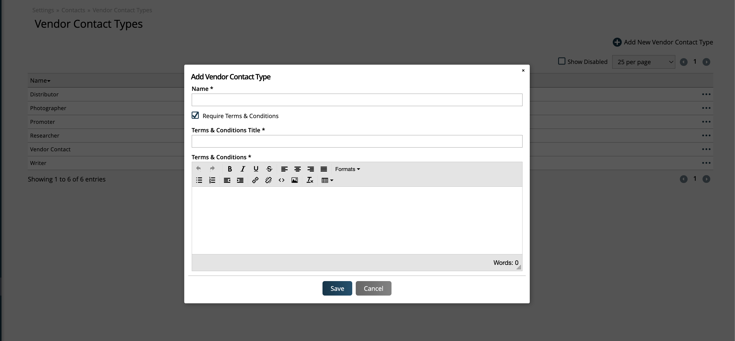Click the Clear formatting icon

tap(310, 180)
